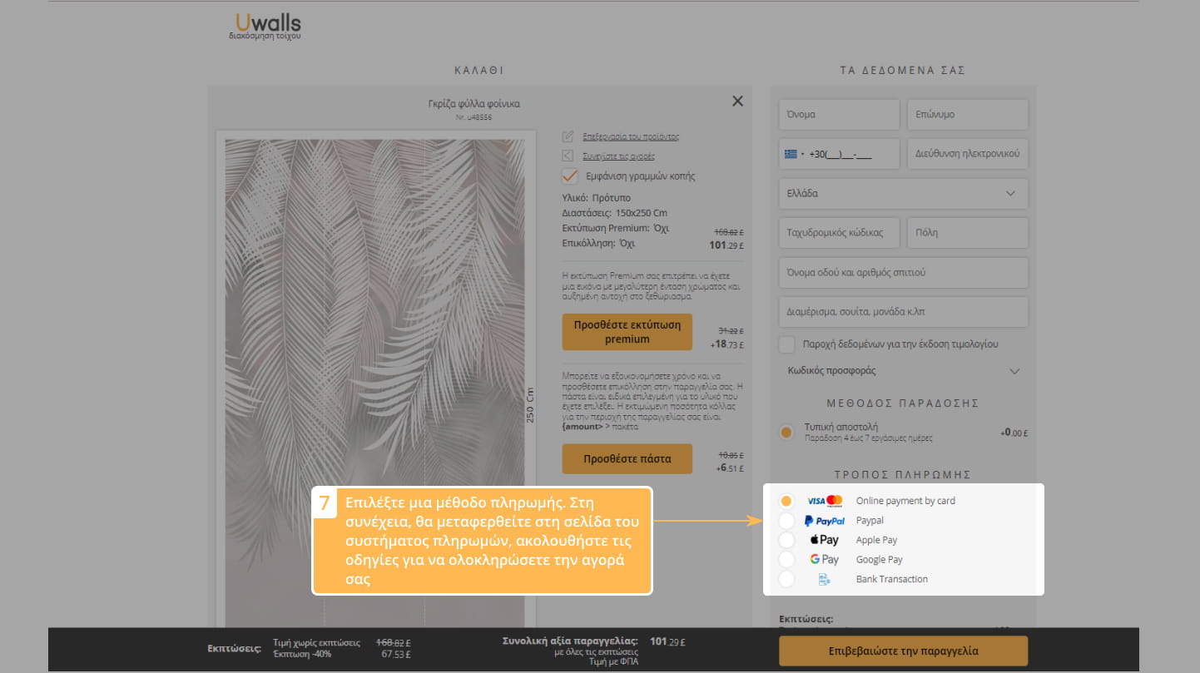Viewport: 1200px width, 673px height.
Task: Select the standard shipping radio button
Action: tap(786, 432)
